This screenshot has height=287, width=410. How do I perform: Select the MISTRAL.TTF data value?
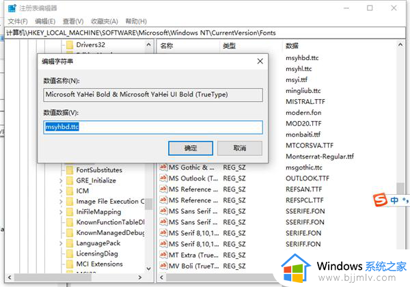[305, 102]
